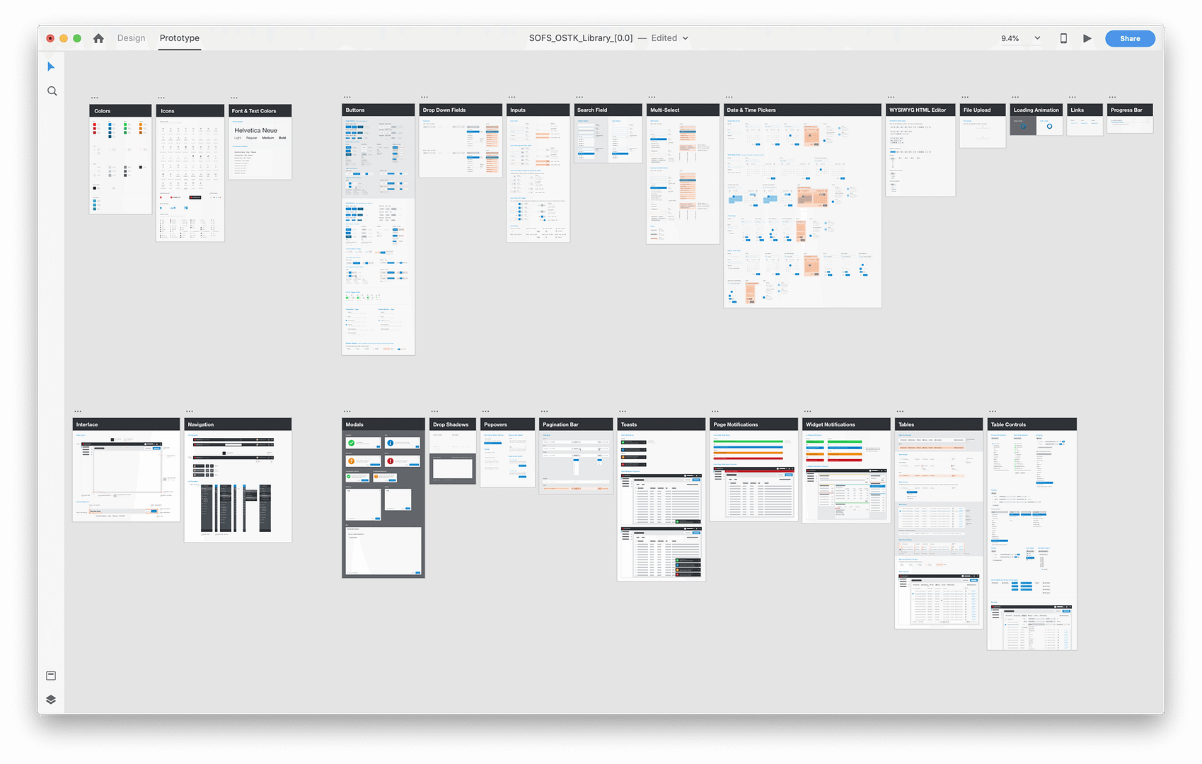Image resolution: width=1202 pixels, height=764 pixels.
Task: Click the blue Share button
Action: coord(1129,38)
